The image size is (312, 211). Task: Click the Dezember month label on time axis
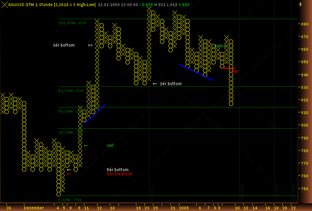pos(34,208)
